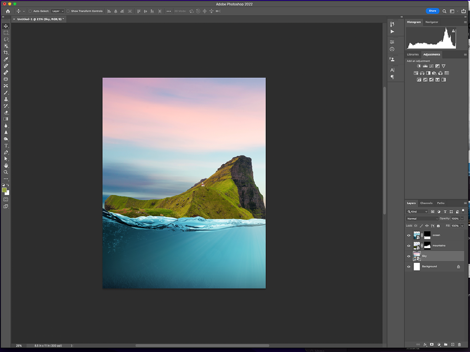Select the Brush tool
The image size is (470, 352).
(x=6, y=93)
